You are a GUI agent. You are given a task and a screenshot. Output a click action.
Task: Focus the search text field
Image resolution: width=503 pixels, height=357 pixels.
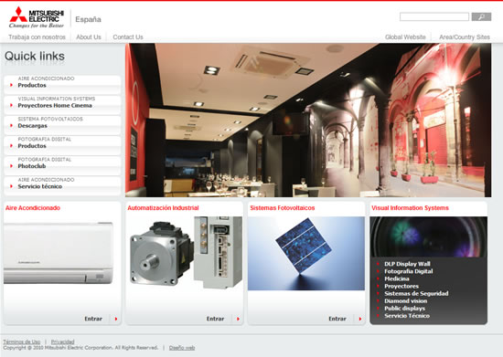434,16
